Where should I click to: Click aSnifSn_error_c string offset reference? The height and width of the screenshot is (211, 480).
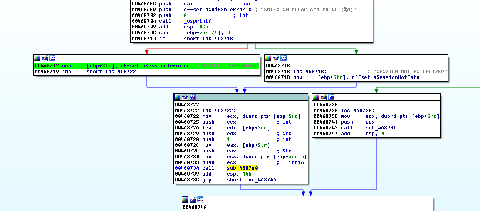point(217,10)
